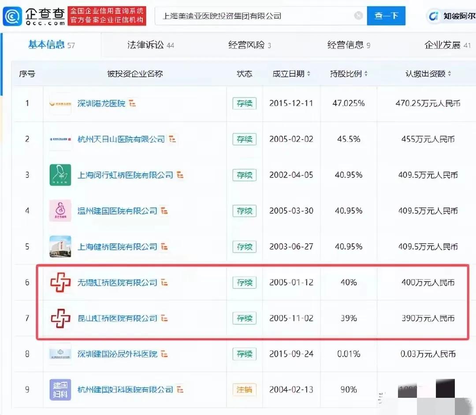Open 昆山虹桥医院有限公司 link
The height and width of the screenshot is (415, 476).
click(x=117, y=318)
